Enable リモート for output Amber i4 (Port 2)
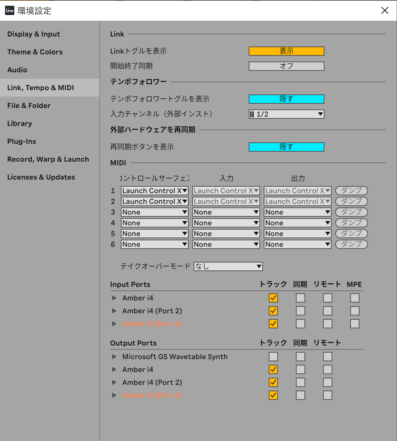The image size is (397, 441). point(328,382)
